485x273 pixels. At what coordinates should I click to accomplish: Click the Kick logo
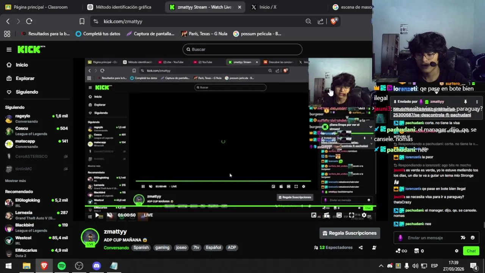[x=31, y=49]
